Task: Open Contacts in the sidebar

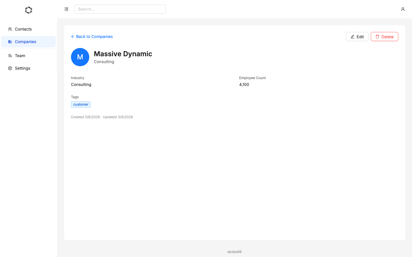Action: (x=29, y=29)
